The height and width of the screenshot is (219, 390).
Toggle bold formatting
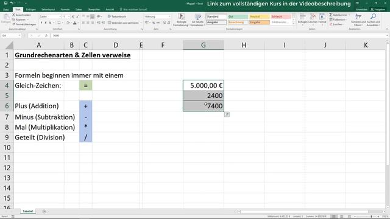41,23
